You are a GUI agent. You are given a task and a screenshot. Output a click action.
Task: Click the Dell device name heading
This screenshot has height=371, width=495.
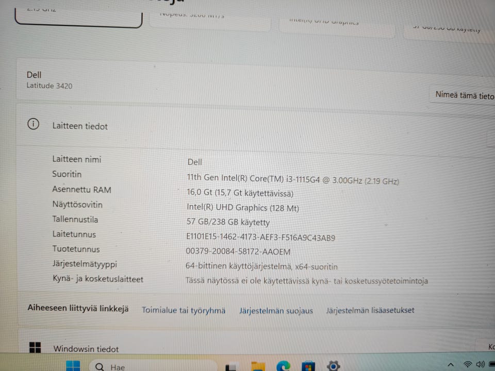coord(34,75)
